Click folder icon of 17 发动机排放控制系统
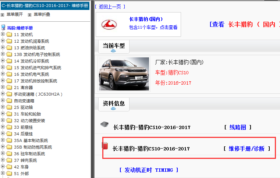Screen dimensions: 280x178 (9, 81)
